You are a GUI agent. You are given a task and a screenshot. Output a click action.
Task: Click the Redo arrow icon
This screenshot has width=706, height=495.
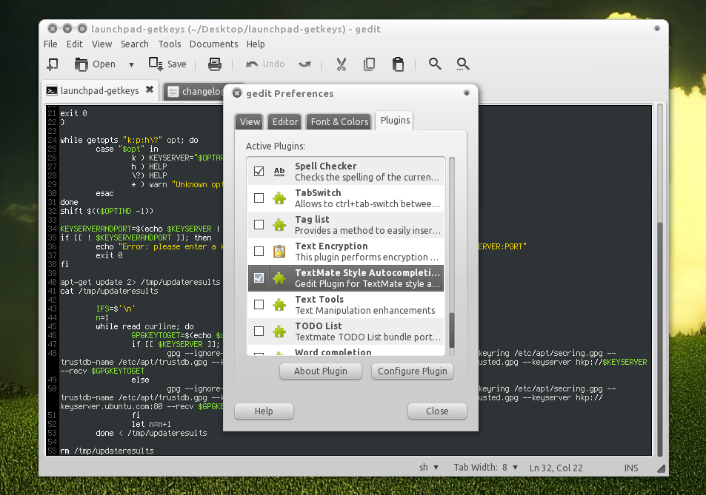click(x=304, y=64)
